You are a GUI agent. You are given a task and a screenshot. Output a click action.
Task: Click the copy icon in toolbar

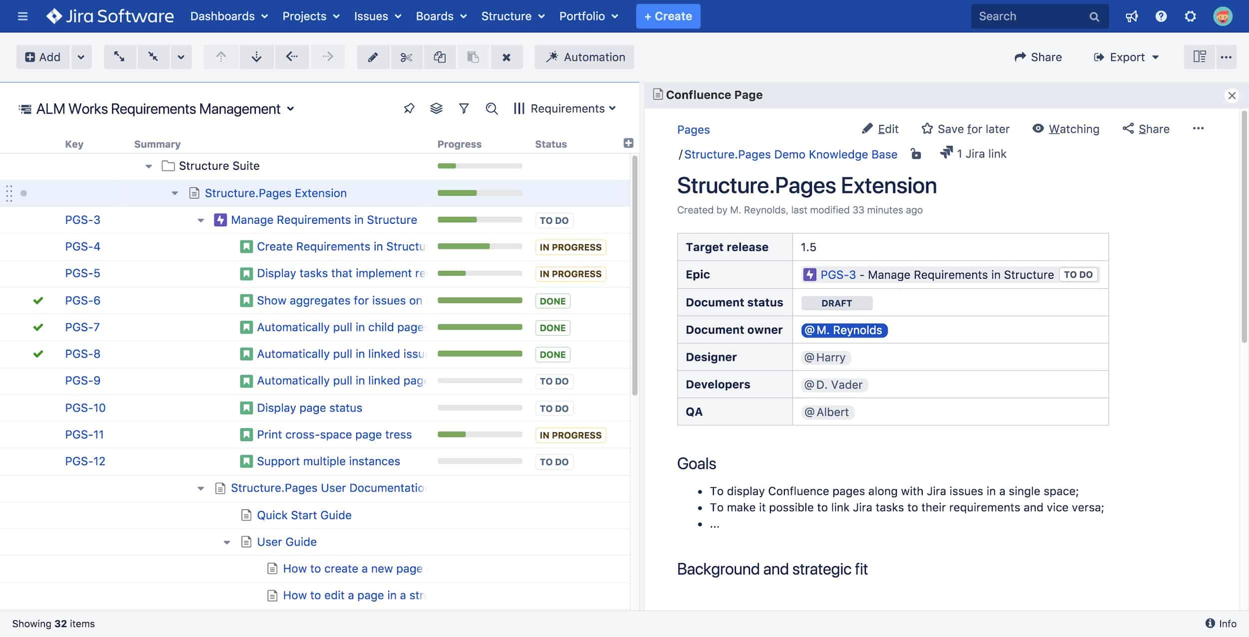[x=440, y=57]
